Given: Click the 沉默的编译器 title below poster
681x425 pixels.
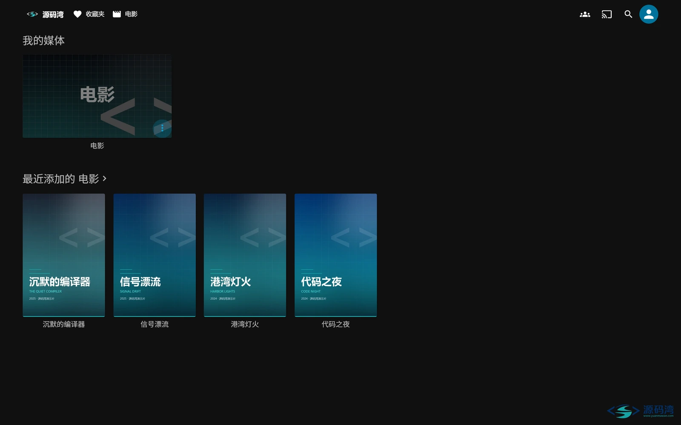Looking at the screenshot, I should [x=64, y=324].
